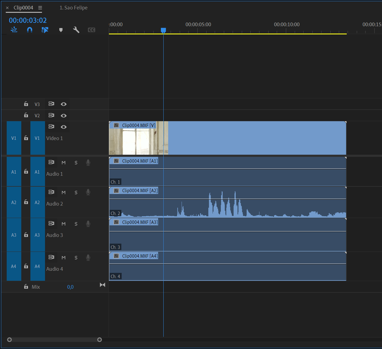Screen dimensions: 382x349
Task: Click the blue timecode display
Action: [27, 20]
